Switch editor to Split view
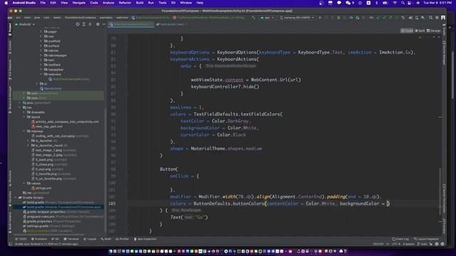Image resolution: width=456 pixels, height=256 pixels. [420, 31]
